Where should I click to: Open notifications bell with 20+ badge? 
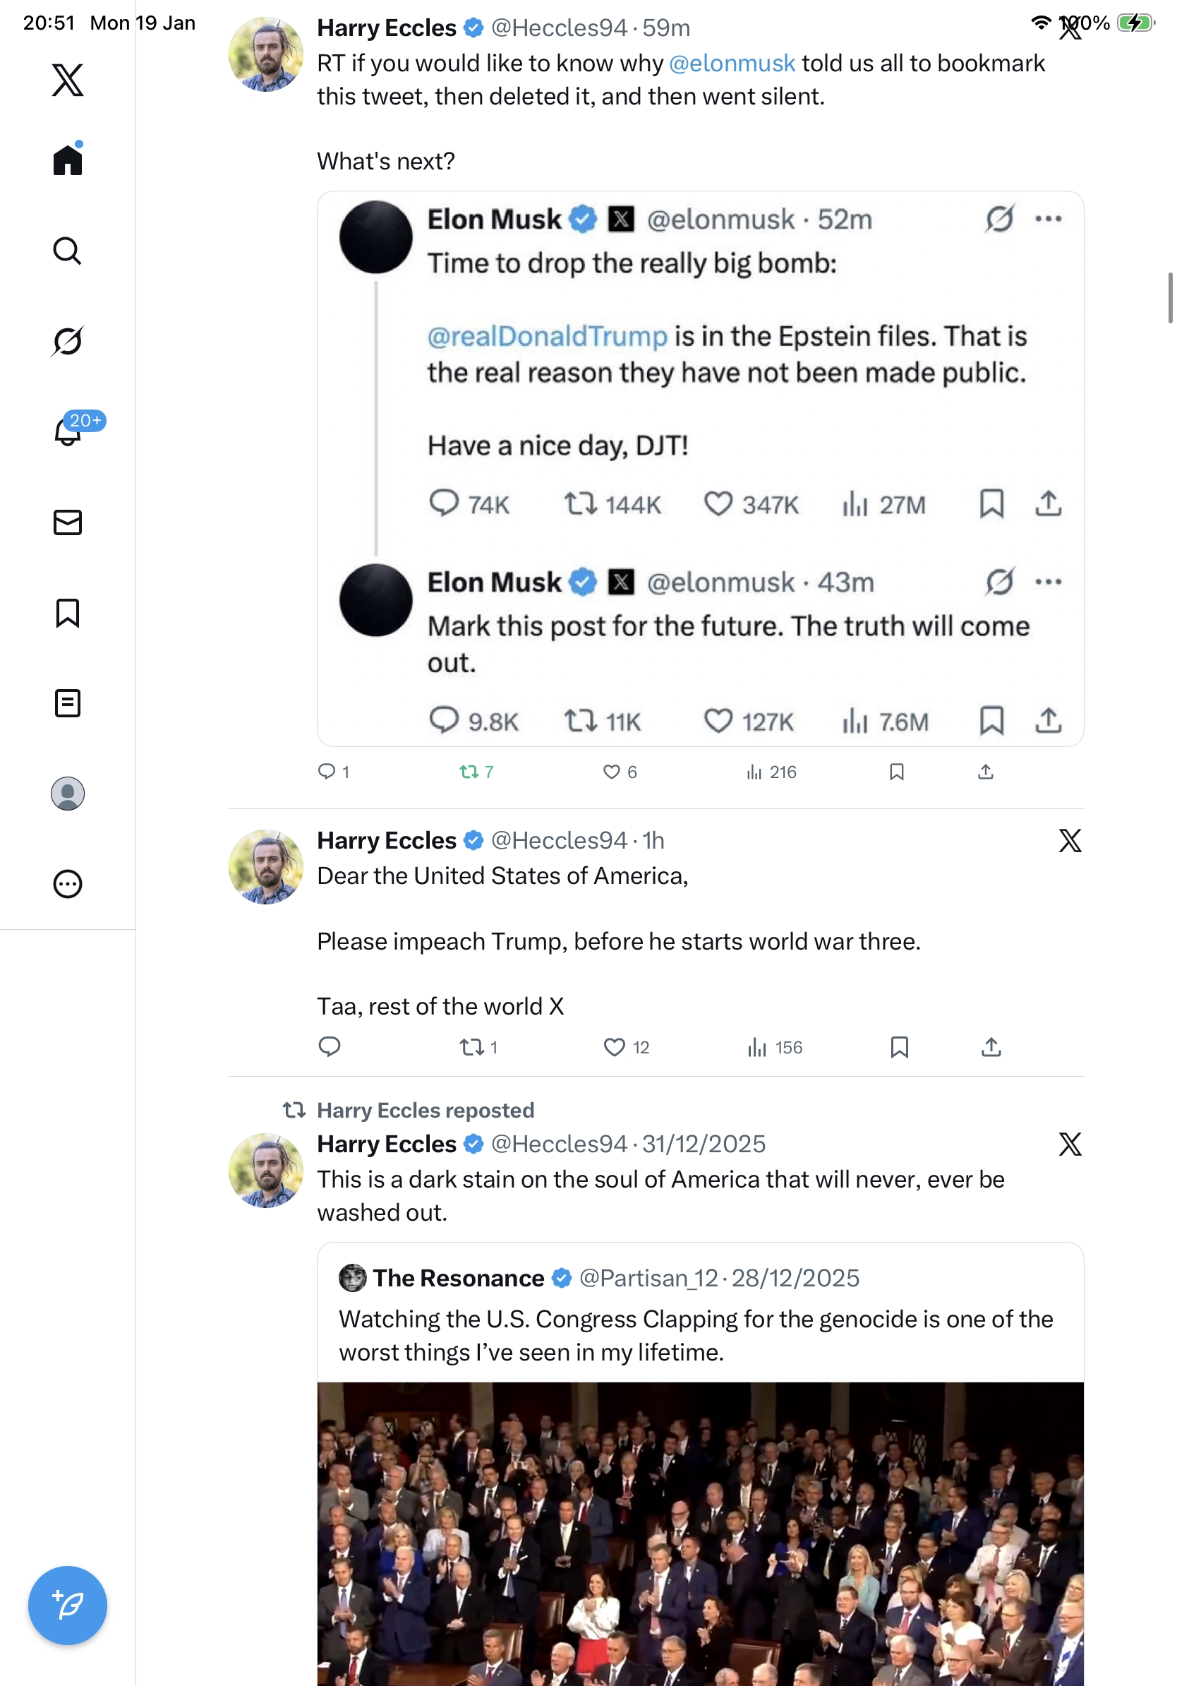69,431
